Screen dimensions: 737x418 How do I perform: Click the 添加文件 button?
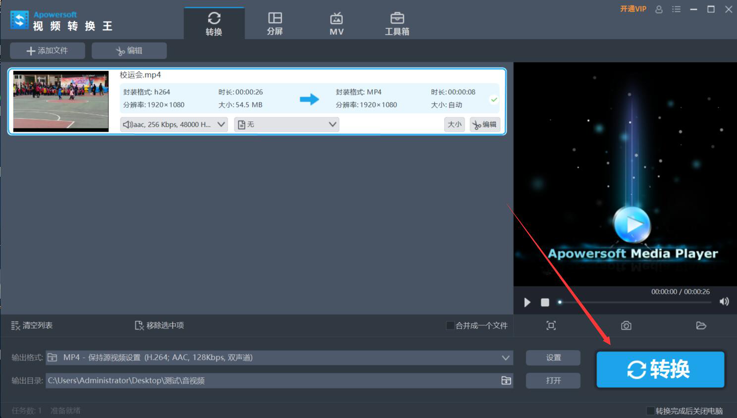point(48,51)
